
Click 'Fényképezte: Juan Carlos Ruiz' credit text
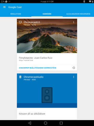(36, 58)
